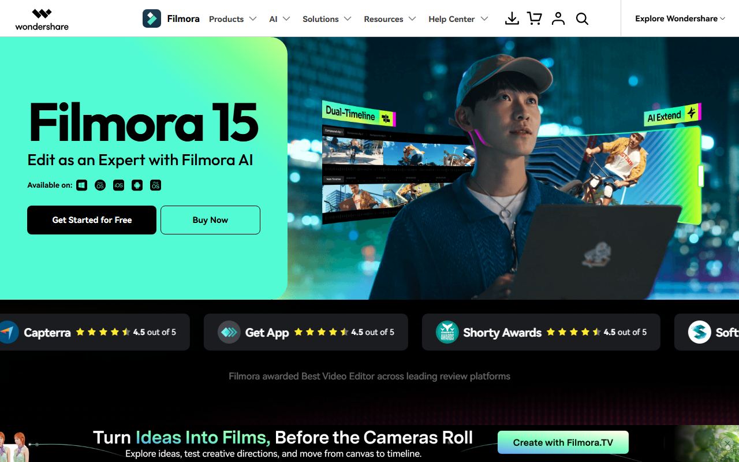This screenshot has width=739, height=462.
Task: Open the search magnifier icon
Action: [582, 19]
